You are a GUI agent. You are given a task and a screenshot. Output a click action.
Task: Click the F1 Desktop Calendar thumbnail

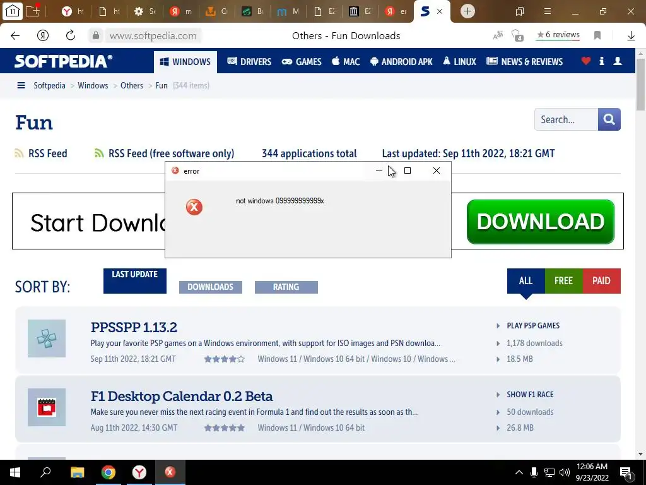point(47,407)
